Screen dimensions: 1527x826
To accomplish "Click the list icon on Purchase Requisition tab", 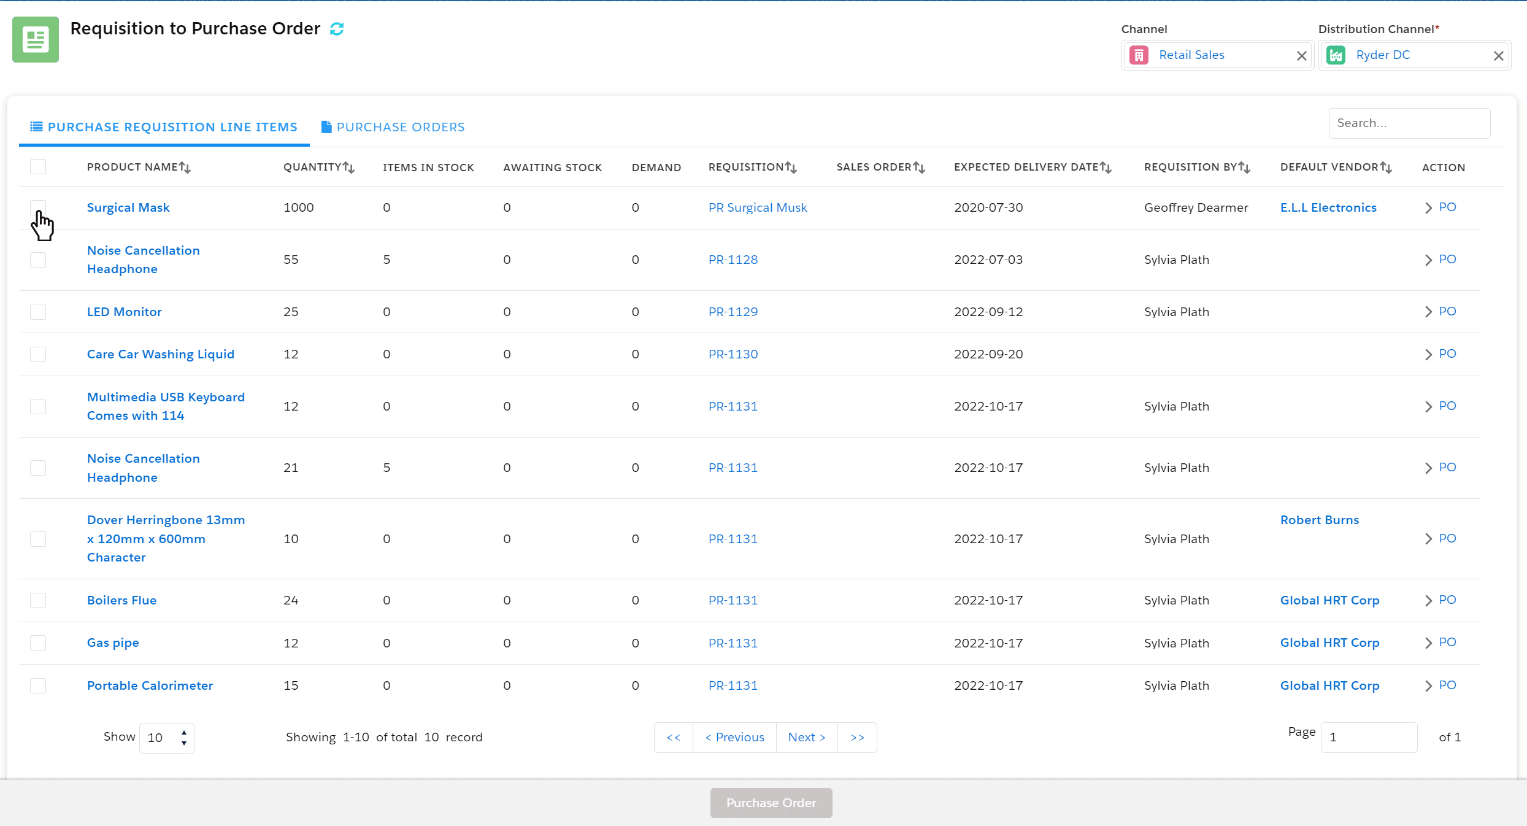I will click(37, 127).
